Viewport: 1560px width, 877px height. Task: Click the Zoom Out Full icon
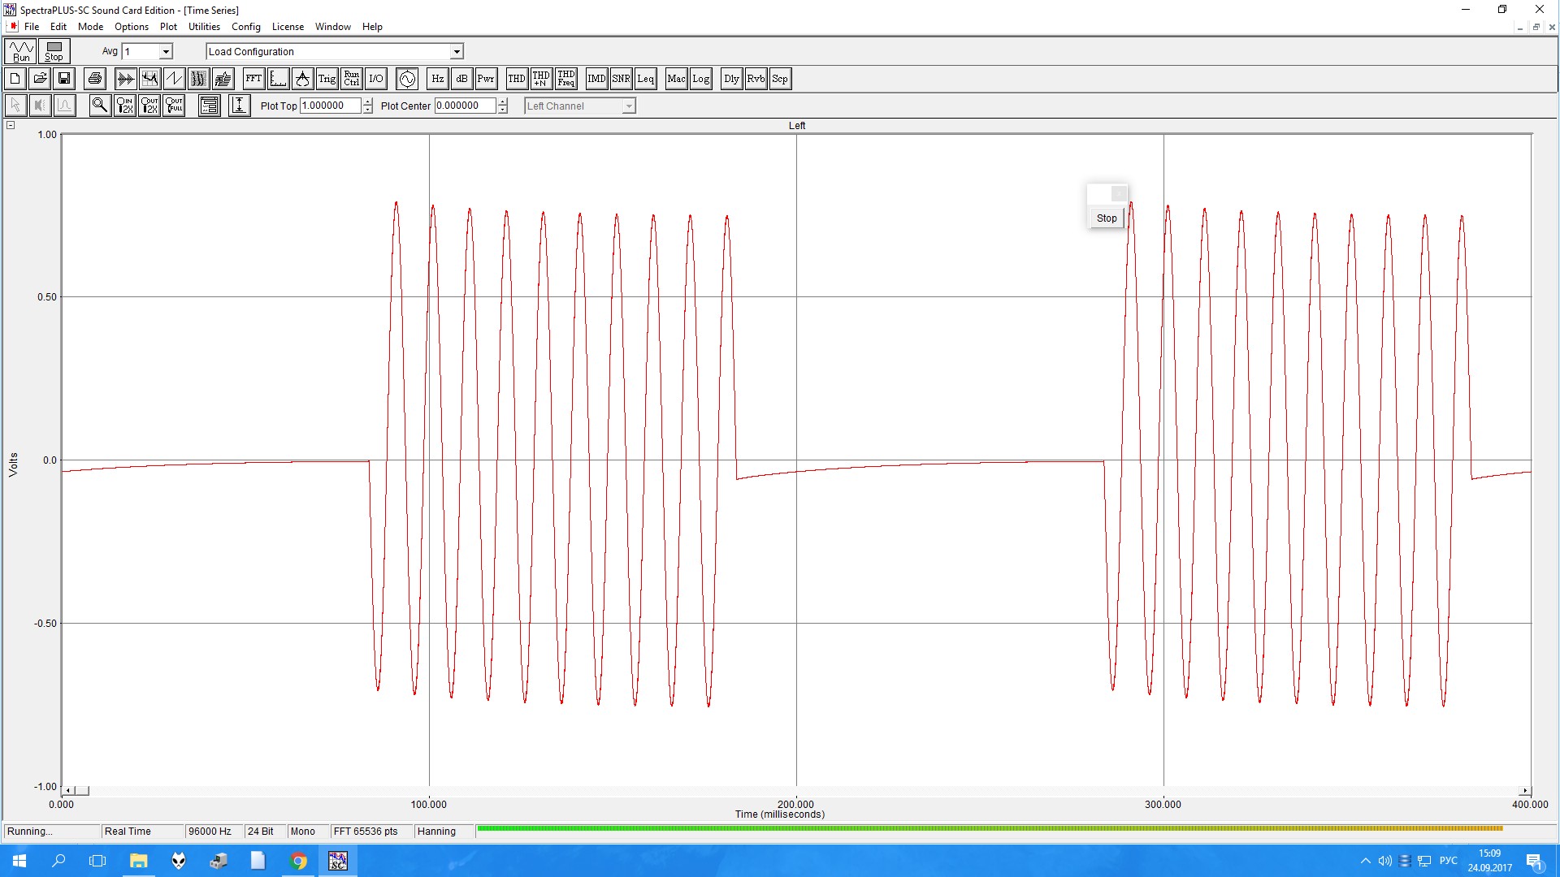(174, 106)
